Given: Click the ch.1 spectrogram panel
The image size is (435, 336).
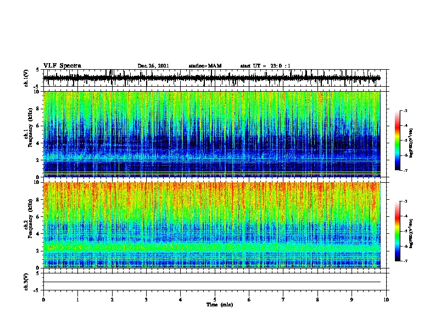Looking at the screenshot, I should coord(211,134).
